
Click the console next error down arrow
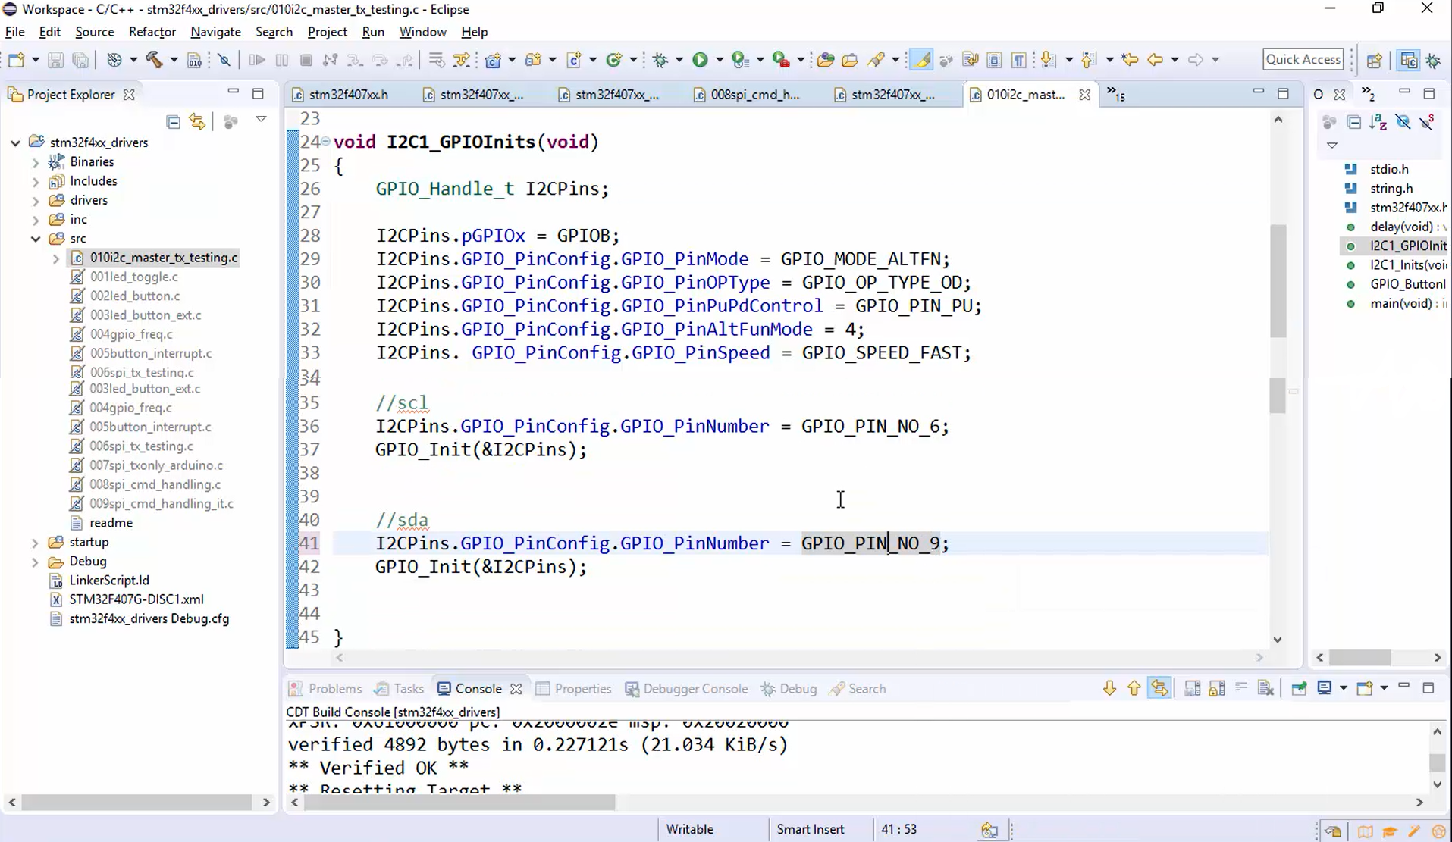click(x=1109, y=688)
